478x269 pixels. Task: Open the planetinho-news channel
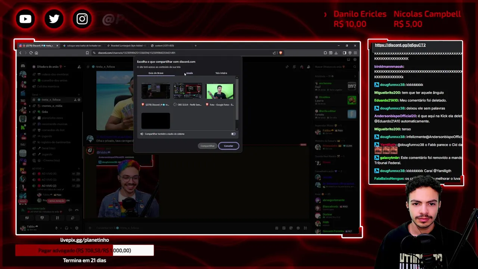[52, 118]
